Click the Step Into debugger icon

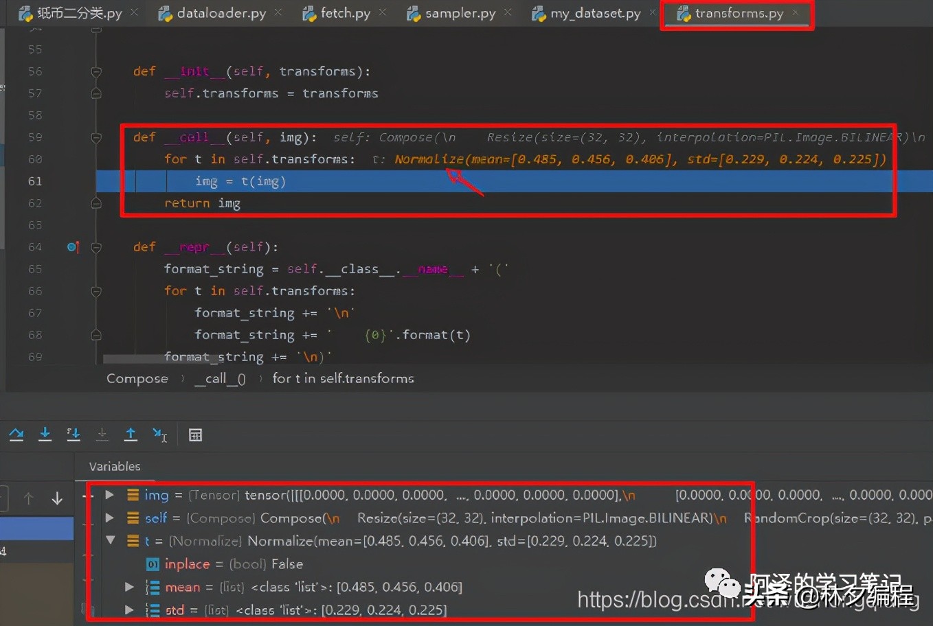click(45, 434)
